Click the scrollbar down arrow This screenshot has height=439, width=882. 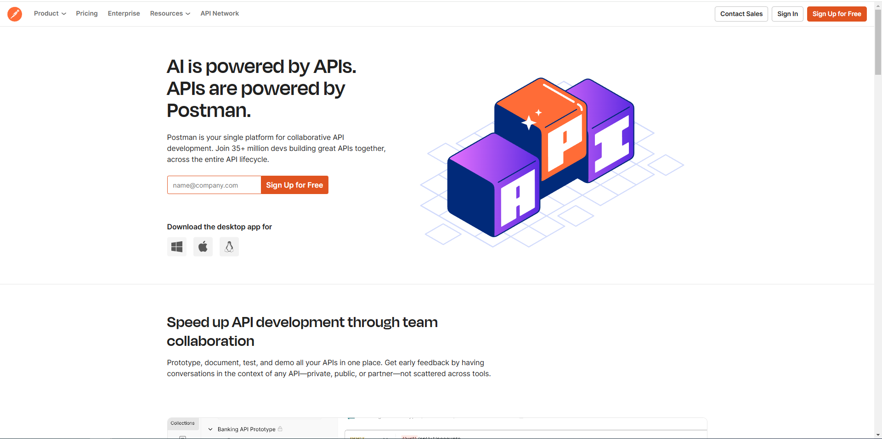tap(878, 435)
